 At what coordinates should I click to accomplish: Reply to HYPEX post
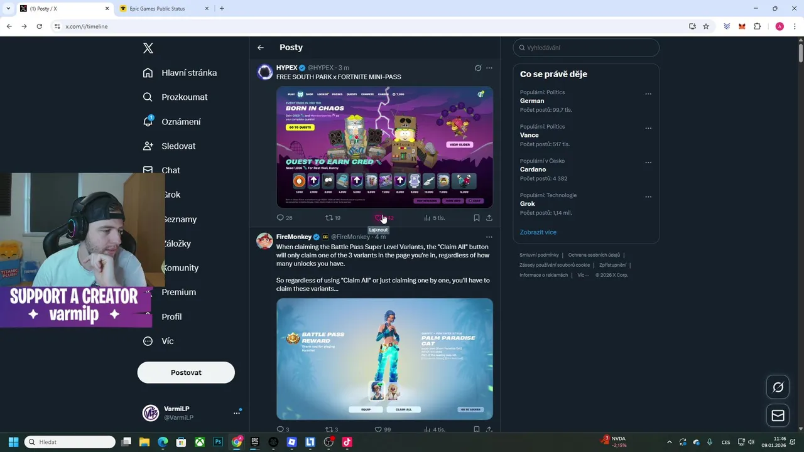[x=285, y=218]
